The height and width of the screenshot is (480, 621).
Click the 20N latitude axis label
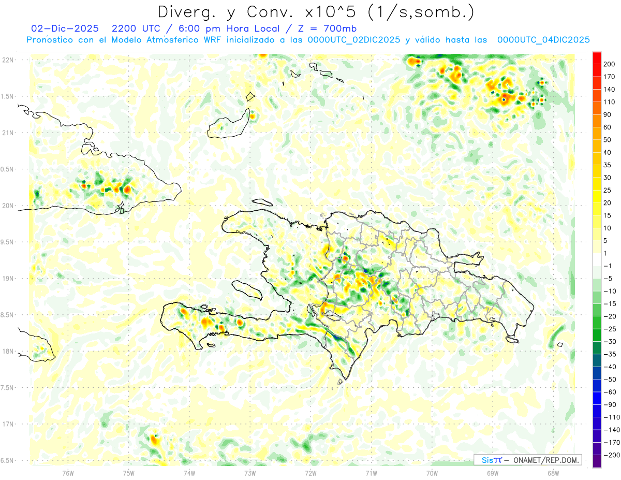coord(8,206)
